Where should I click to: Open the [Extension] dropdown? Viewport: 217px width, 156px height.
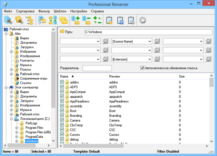[149, 59]
